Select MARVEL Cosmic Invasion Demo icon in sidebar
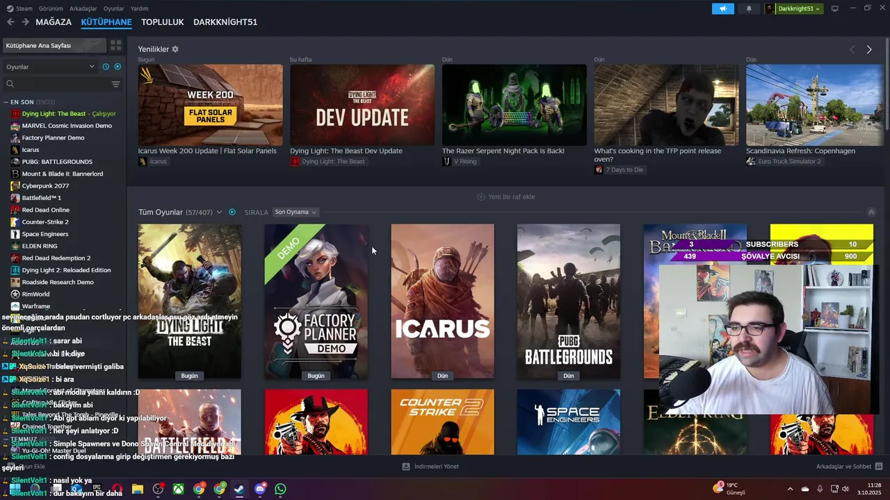 [x=15, y=126]
